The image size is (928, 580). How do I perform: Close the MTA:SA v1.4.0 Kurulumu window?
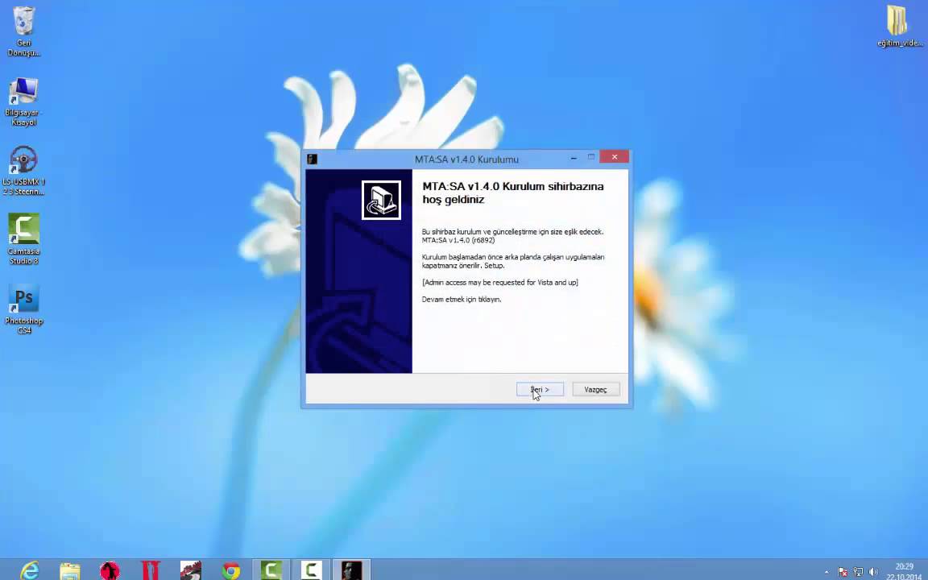615,157
